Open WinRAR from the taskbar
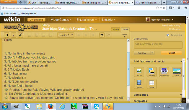189x110 pixels. coord(85,106)
